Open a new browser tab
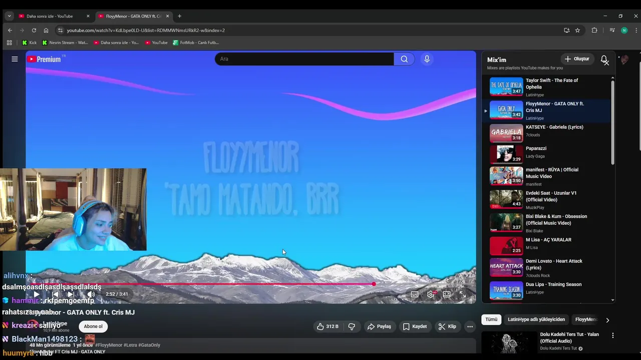The image size is (641, 360). point(179,16)
